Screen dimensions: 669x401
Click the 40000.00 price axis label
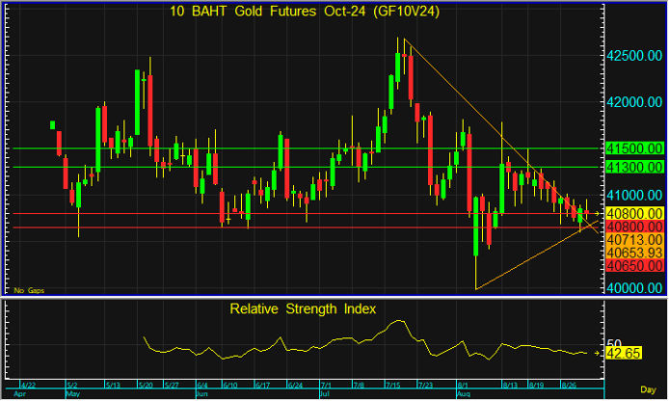(635, 288)
